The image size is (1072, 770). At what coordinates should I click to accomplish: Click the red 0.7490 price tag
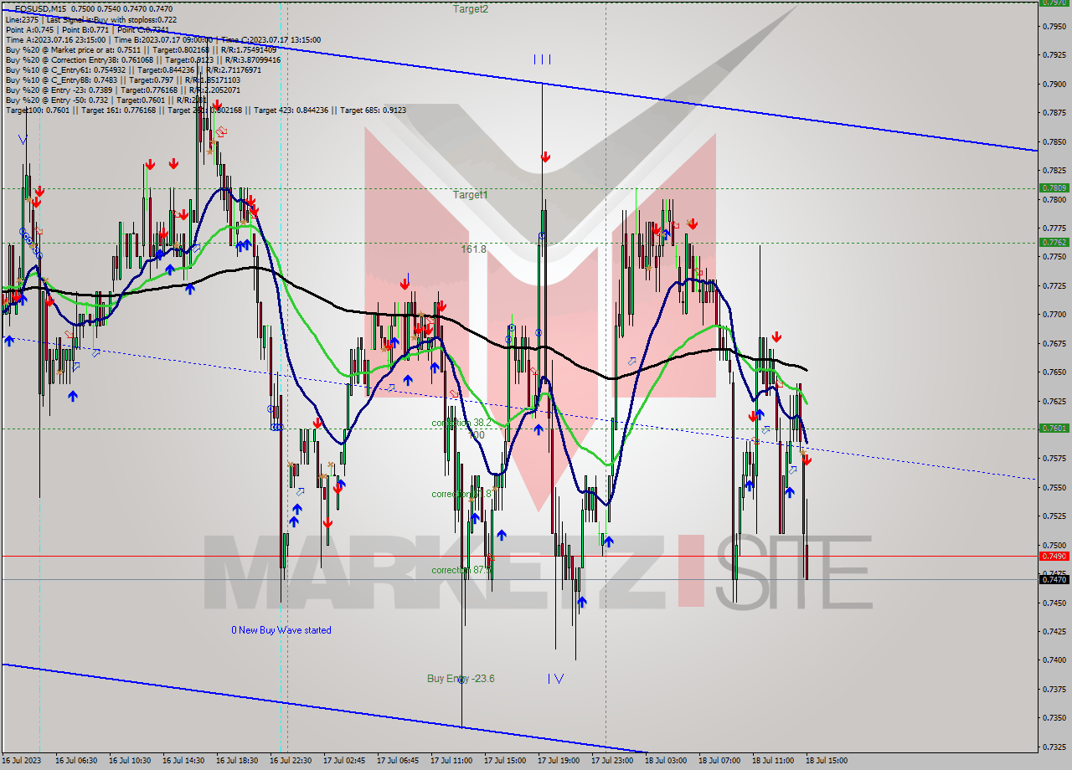pos(1054,556)
